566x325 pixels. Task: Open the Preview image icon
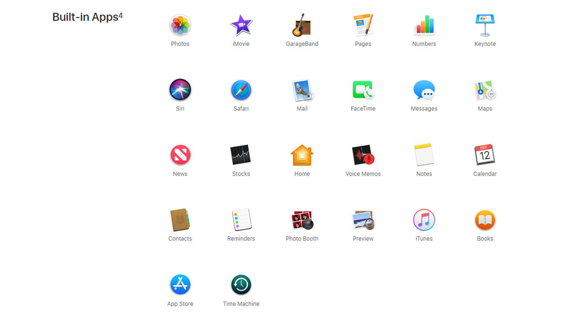364,220
